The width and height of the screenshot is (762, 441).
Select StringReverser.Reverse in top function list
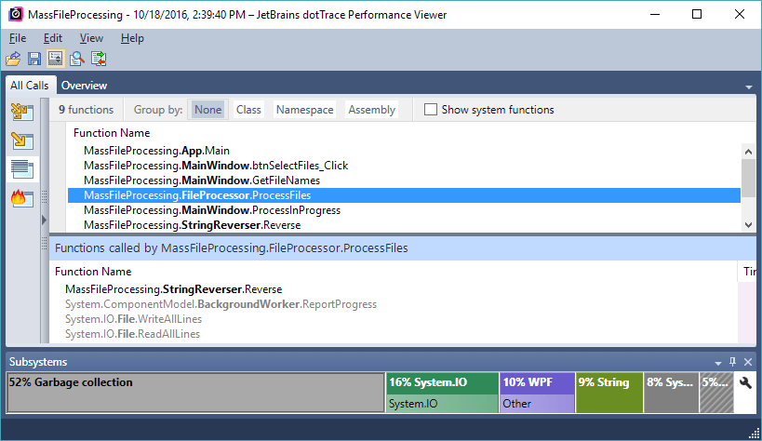[x=404, y=225]
